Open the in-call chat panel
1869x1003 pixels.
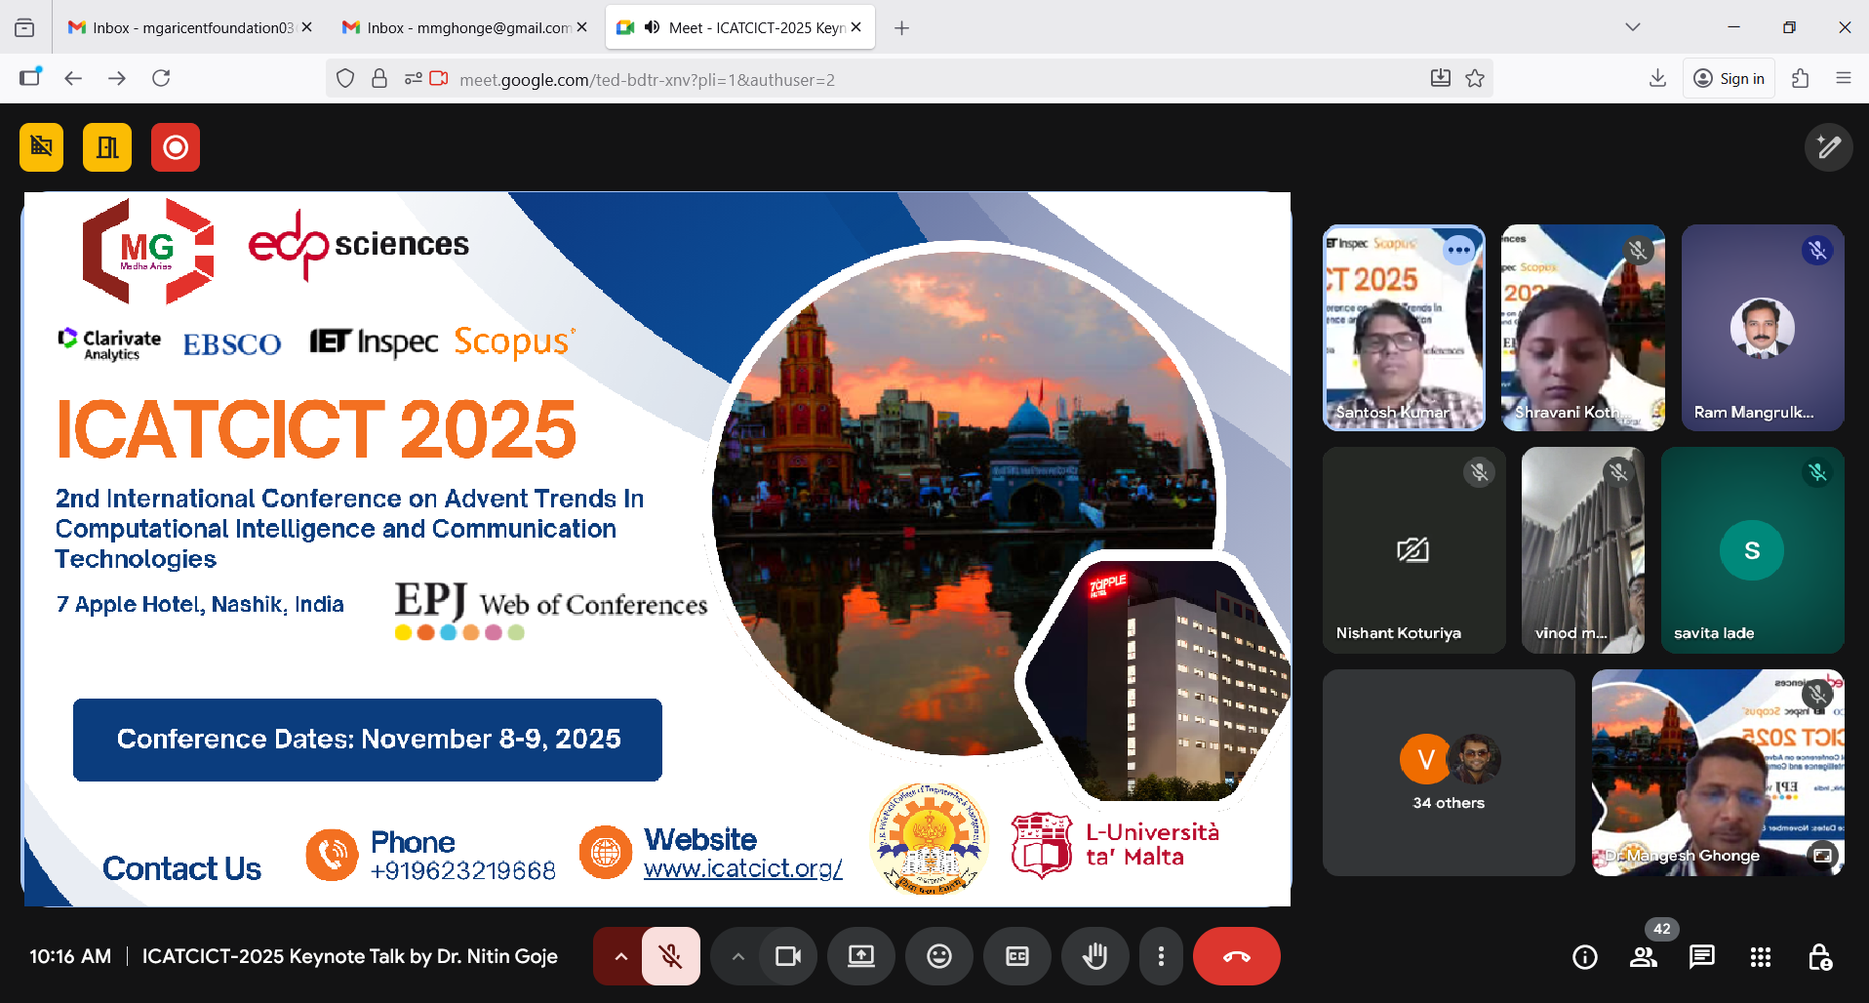coord(1702,957)
